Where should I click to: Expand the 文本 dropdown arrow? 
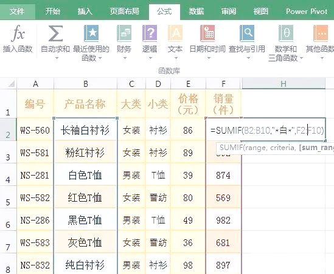[176, 58]
